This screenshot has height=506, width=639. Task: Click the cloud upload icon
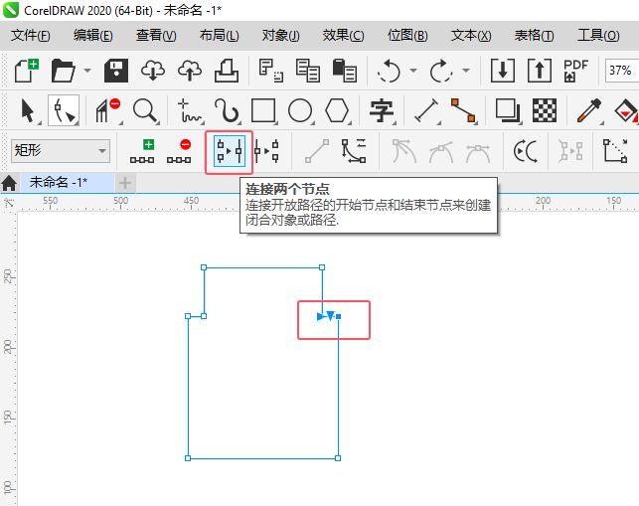coord(190,71)
